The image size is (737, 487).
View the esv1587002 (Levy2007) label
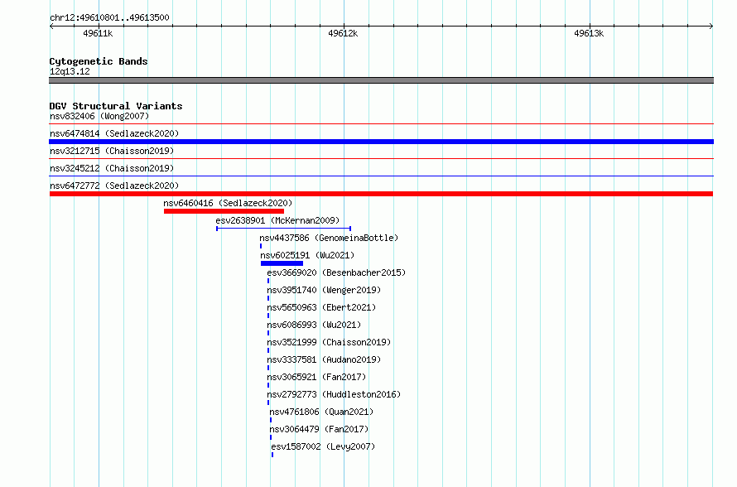pyautogui.click(x=324, y=446)
